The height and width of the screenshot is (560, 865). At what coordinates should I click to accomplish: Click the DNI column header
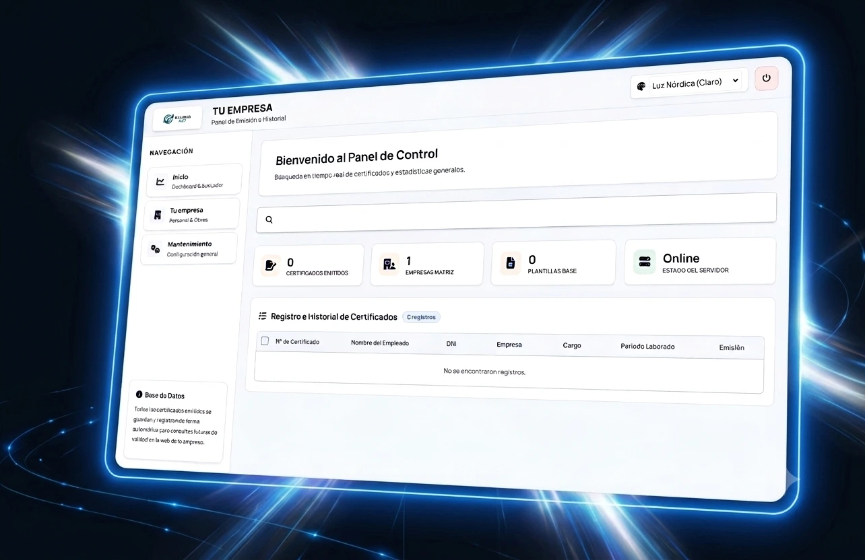451,344
